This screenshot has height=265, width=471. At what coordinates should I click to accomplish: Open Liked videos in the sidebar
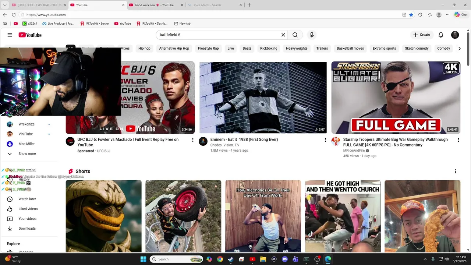[29, 209]
